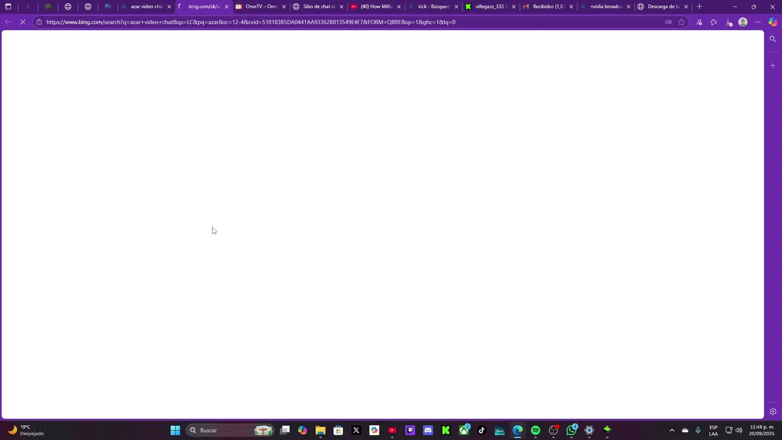
Task: Show hidden system tray icons chevron
Action: point(672,430)
